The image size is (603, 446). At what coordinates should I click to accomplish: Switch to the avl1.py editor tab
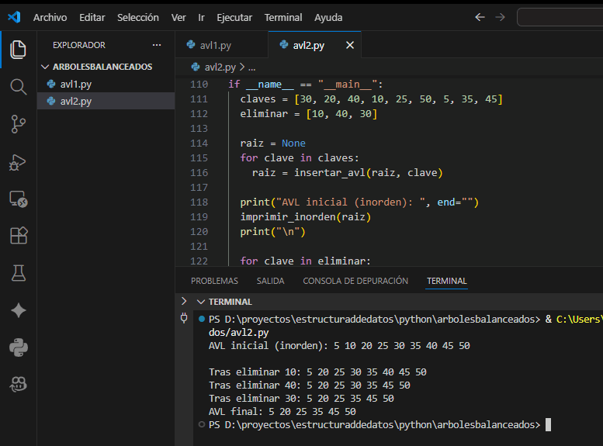pos(215,46)
